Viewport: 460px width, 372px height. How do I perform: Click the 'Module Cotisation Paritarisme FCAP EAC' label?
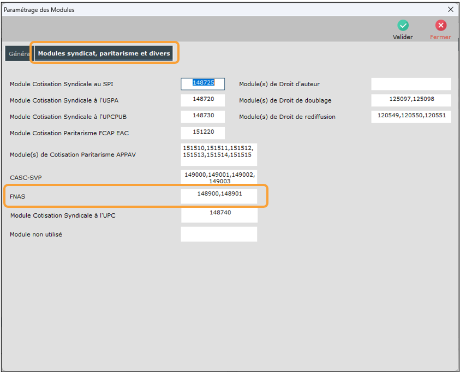coord(69,134)
